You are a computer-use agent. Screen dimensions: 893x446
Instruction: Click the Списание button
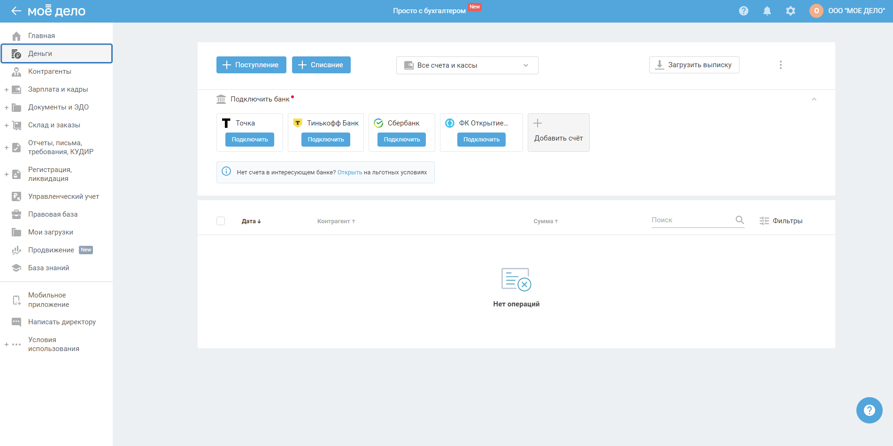[321, 65]
